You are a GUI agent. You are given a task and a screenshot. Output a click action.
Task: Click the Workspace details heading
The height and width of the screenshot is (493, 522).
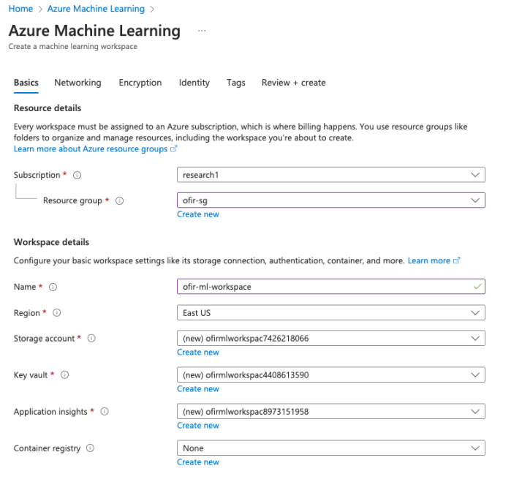(51, 242)
